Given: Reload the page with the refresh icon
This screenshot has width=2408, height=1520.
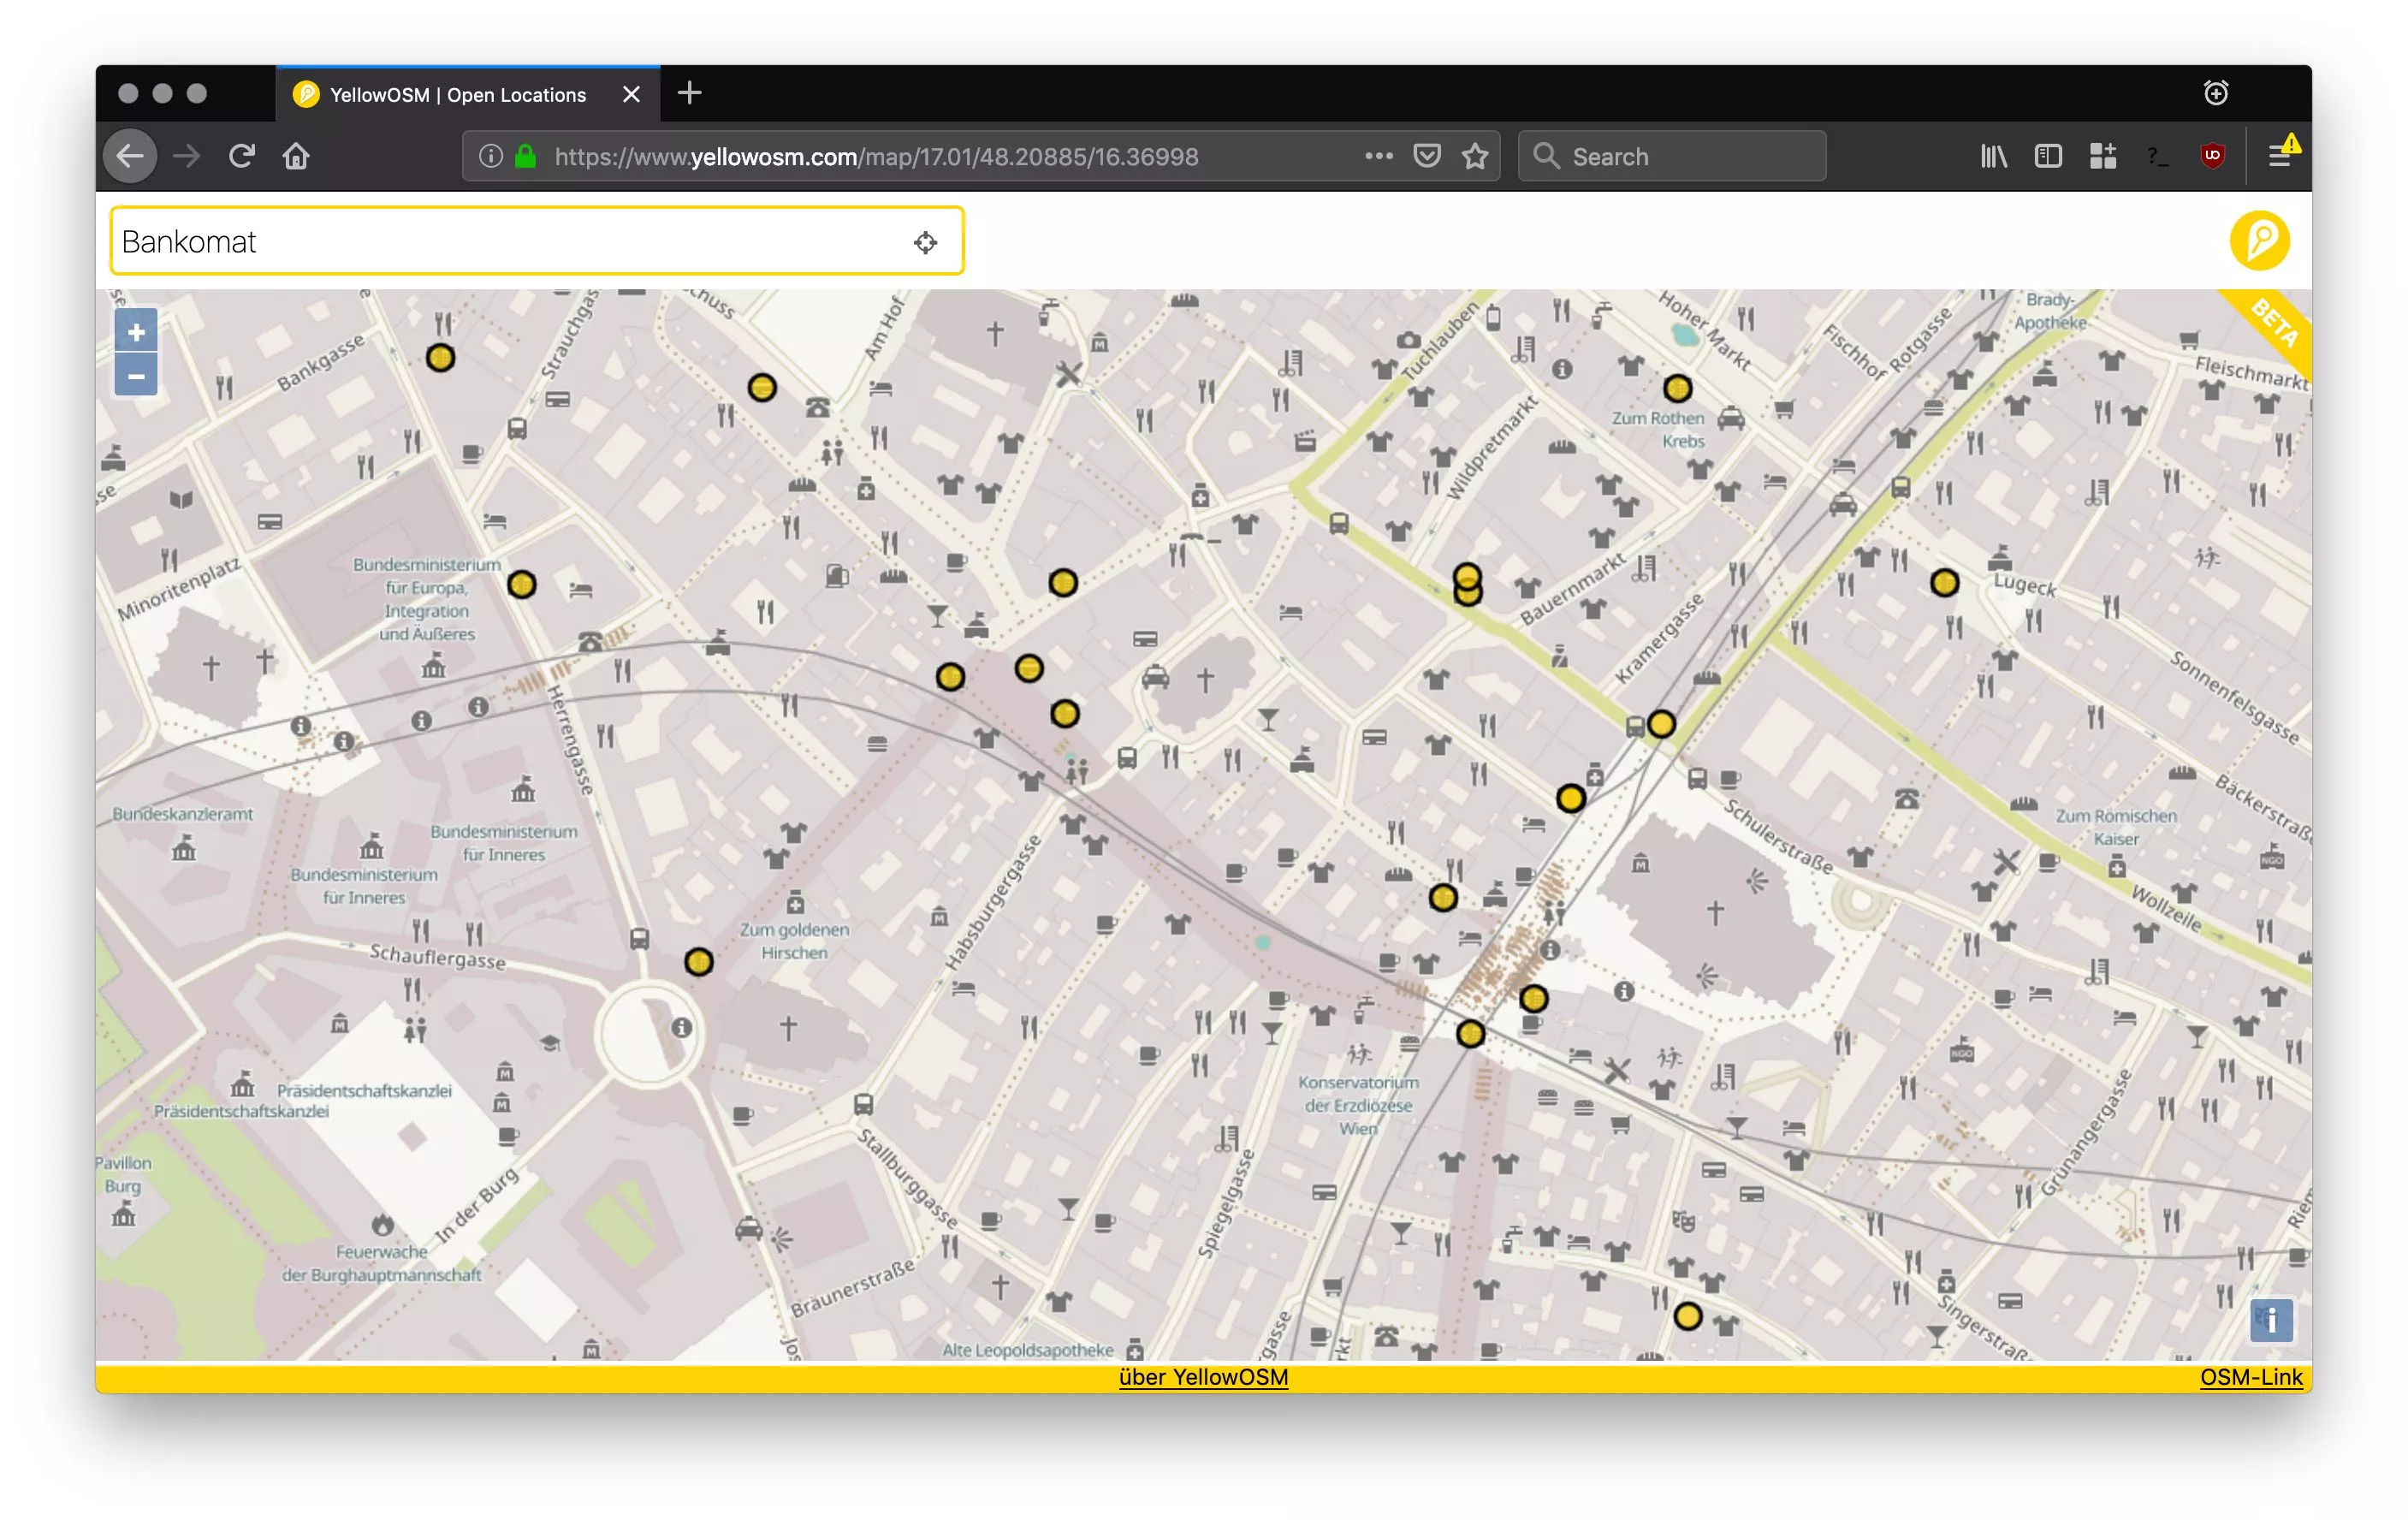Looking at the screenshot, I should pos(241,155).
